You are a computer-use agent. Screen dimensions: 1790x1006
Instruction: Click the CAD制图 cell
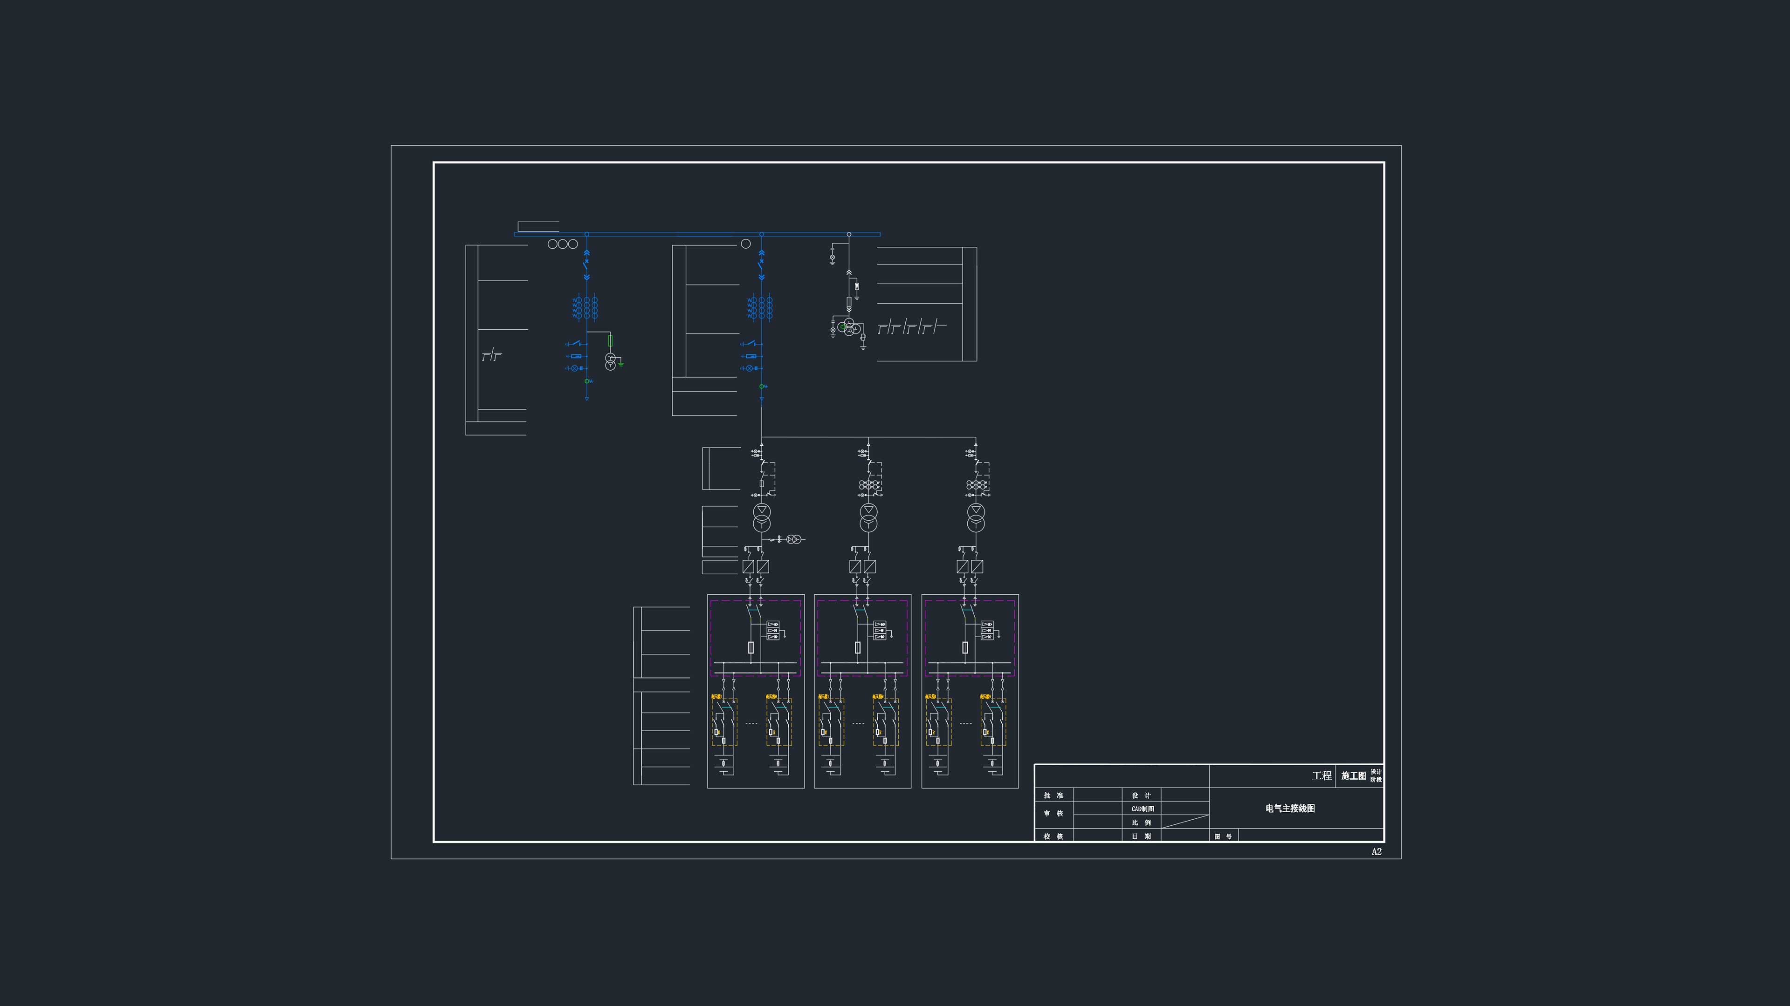pos(1143,809)
